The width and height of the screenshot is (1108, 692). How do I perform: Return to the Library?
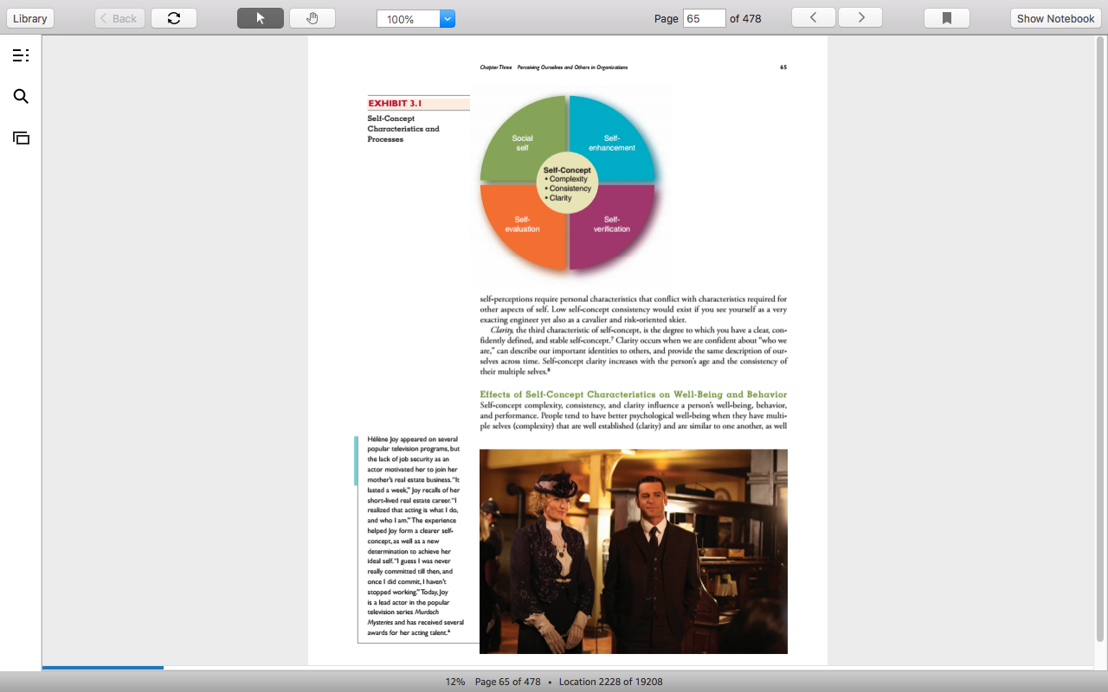[x=30, y=18]
